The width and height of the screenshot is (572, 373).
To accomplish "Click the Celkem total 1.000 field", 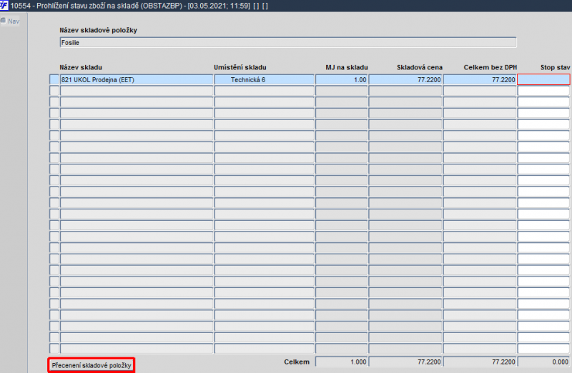I will coord(342,362).
